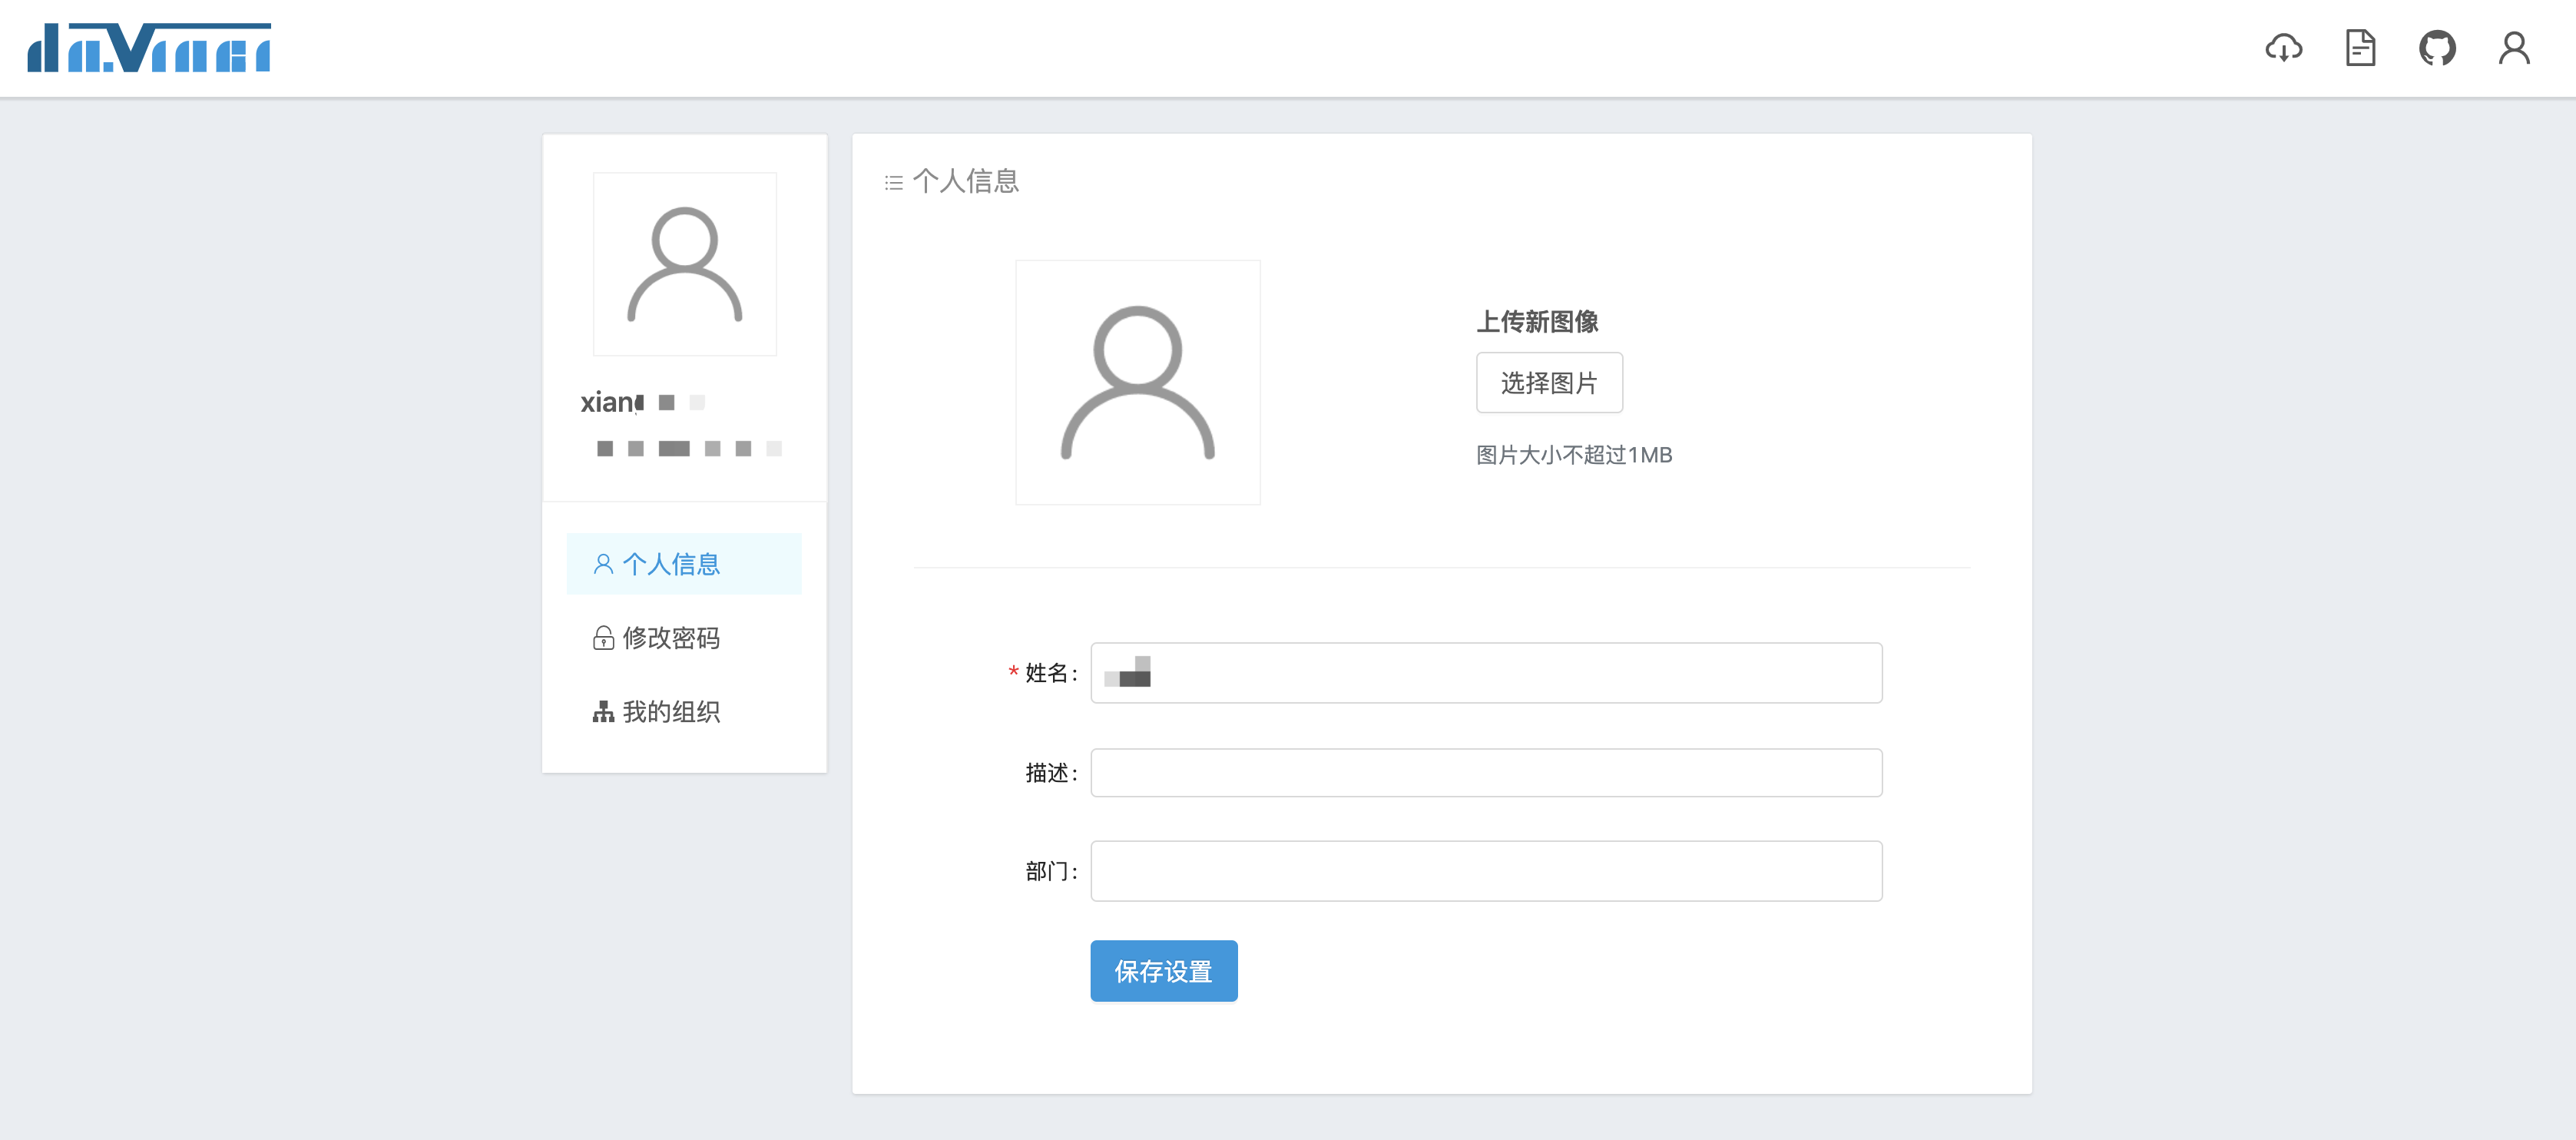Click the large avatar preview image
This screenshot has width=2576, height=1140.
1137,382
